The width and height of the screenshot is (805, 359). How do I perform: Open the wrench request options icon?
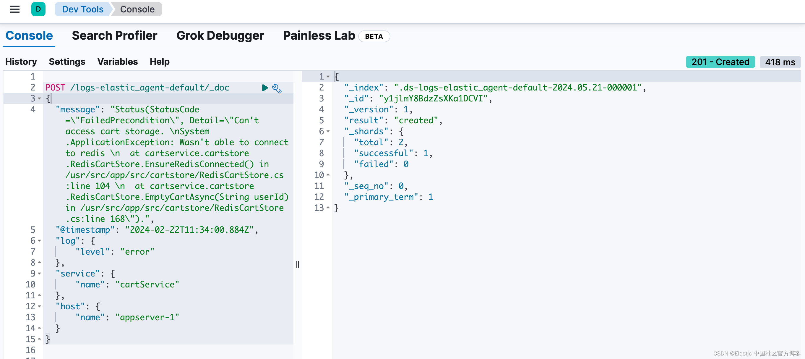[277, 88]
